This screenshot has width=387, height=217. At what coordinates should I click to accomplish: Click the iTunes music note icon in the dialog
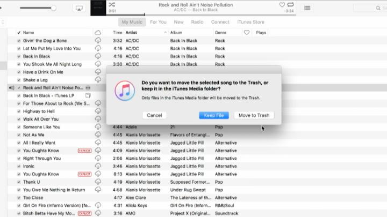(x=125, y=91)
